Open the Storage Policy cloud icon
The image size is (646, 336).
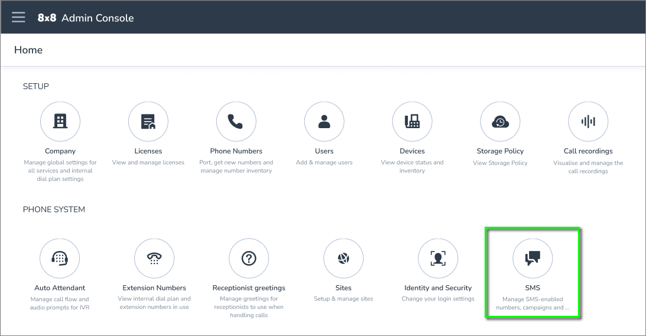click(500, 122)
